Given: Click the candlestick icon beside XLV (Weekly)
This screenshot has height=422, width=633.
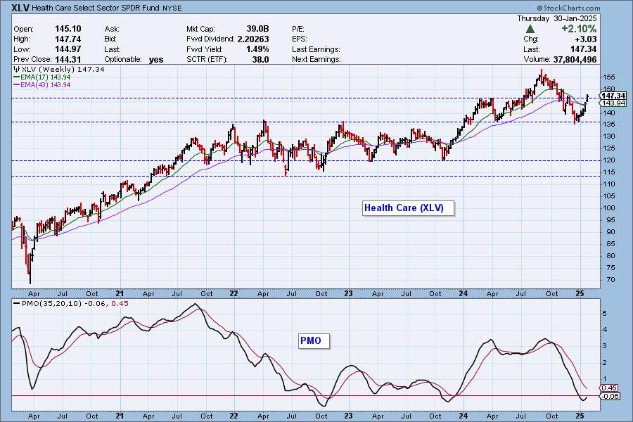Looking at the screenshot, I should [17, 70].
